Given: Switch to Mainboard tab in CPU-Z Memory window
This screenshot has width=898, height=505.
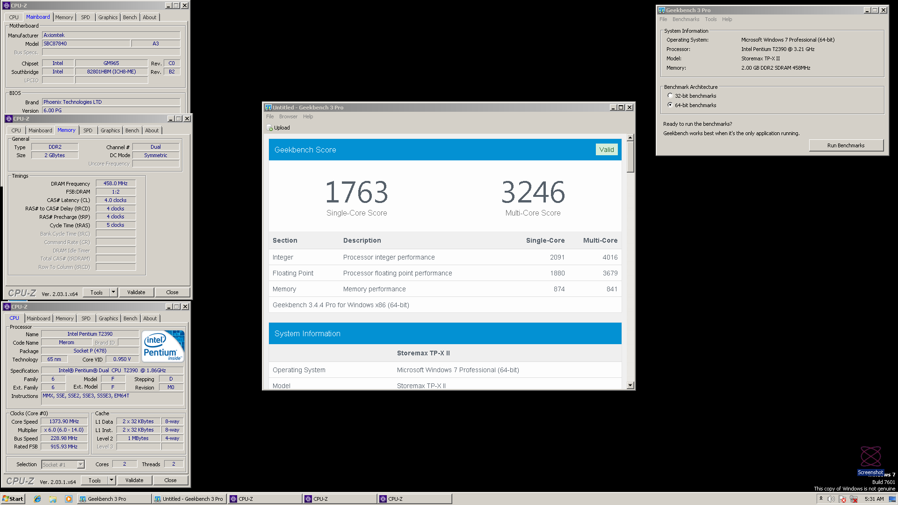Looking at the screenshot, I should click(40, 130).
